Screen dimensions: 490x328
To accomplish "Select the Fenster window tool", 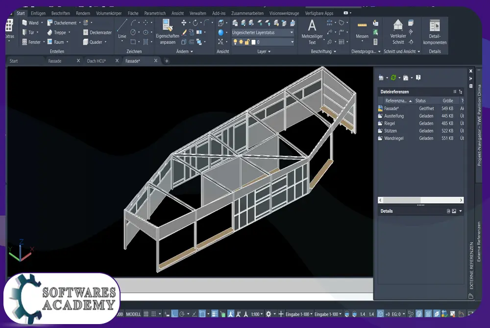I will pos(31,42).
